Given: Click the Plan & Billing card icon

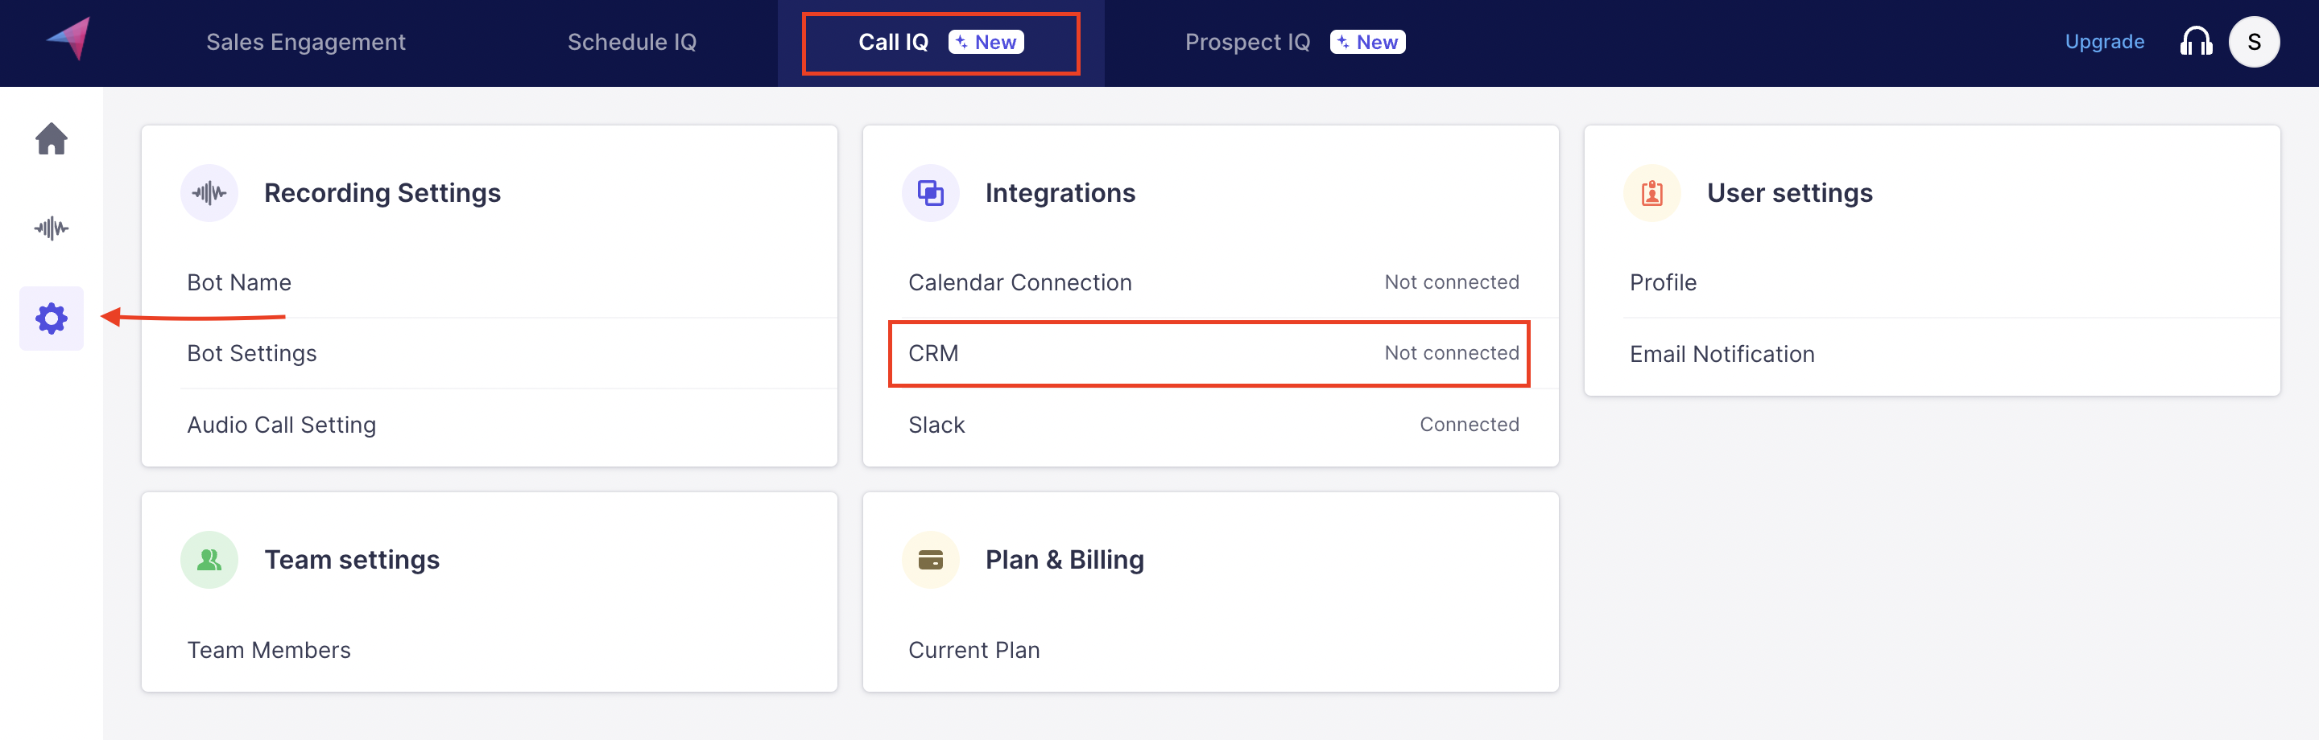Looking at the screenshot, I should [x=930, y=559].
